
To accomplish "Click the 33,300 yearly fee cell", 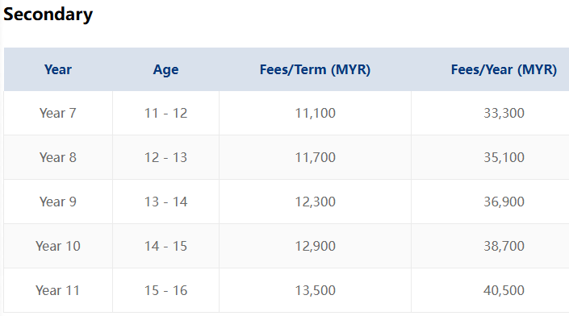I will [504, 113].
